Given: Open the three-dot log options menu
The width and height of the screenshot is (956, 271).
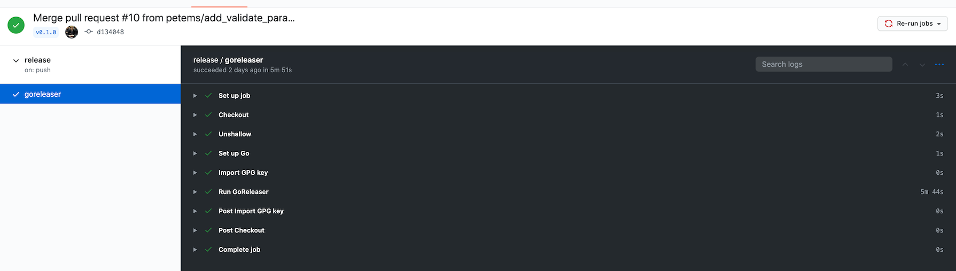Looking at the screenshot, I should 939,64.
